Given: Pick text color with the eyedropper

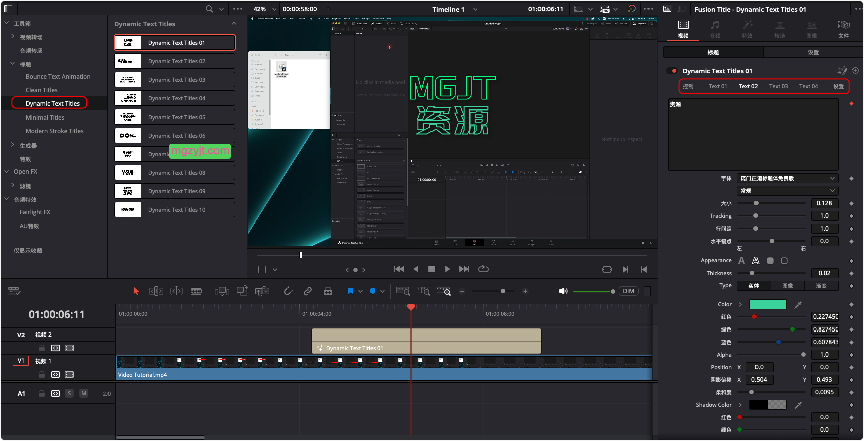Looking at the screenshot, I should 798,304.
